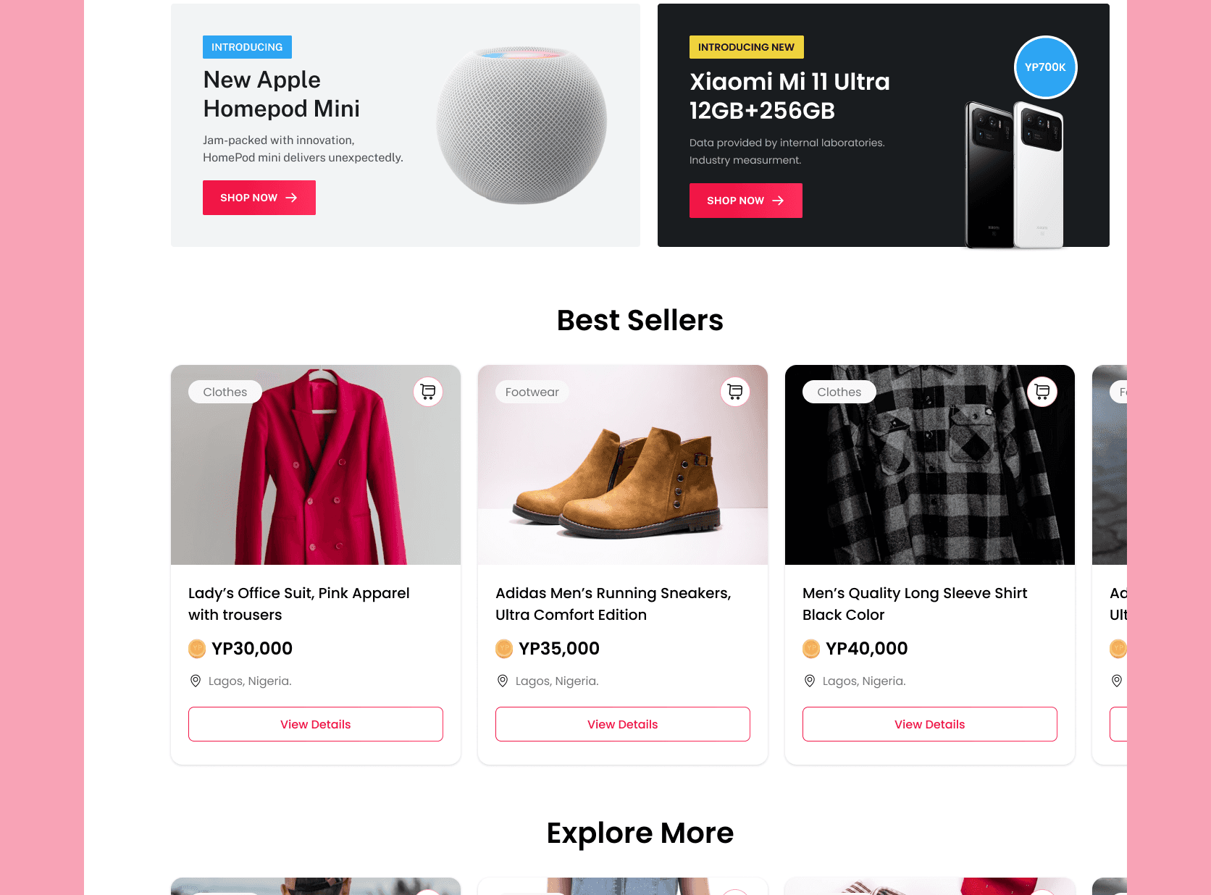This screenshot has width=1211, height=895.
Task: Click the YP coin icon beside YP40,000
Action: pos(811,649)
